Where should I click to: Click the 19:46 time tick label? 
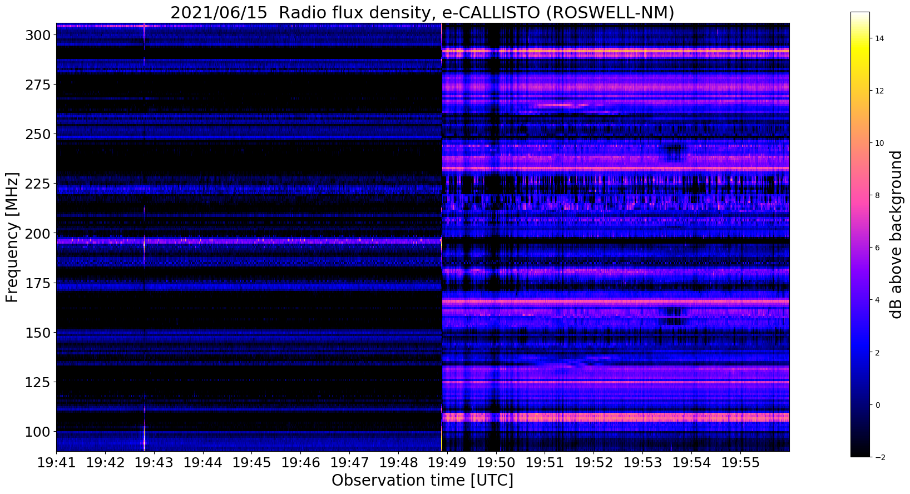tap(301, 463)
